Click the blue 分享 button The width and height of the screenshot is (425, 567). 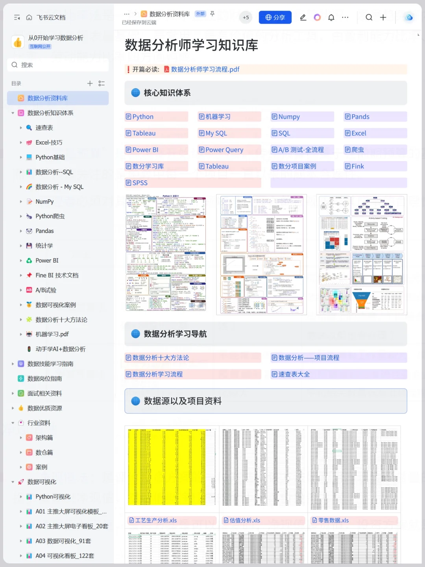coord(275,17)
